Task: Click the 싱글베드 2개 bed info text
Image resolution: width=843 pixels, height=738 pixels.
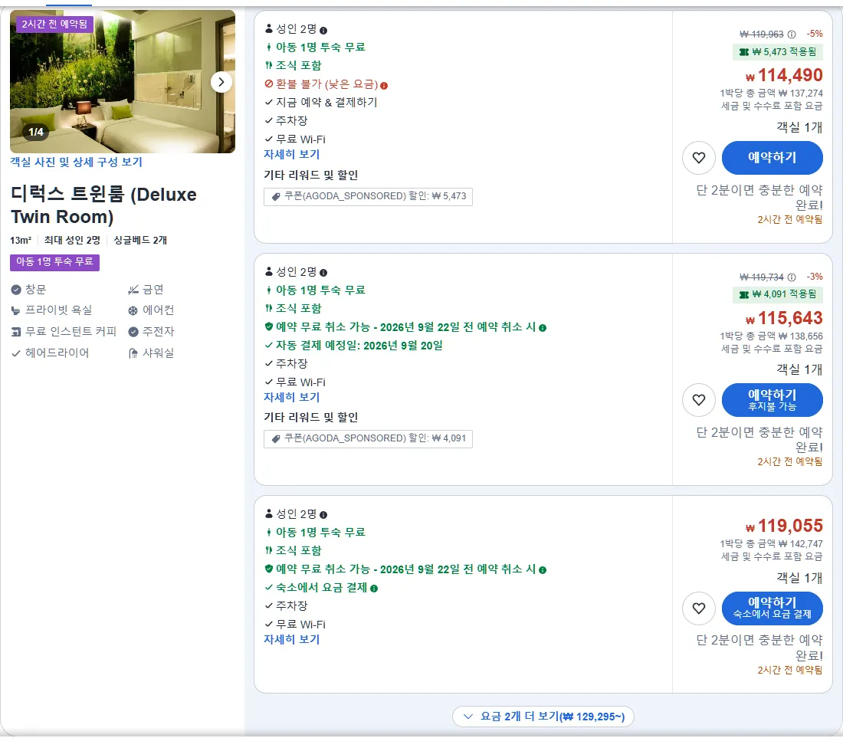Action: (140, 241)
